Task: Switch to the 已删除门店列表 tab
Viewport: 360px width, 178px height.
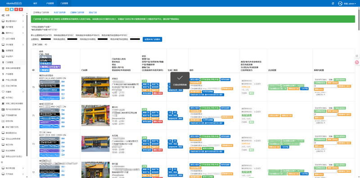Action: click(77, 13)
